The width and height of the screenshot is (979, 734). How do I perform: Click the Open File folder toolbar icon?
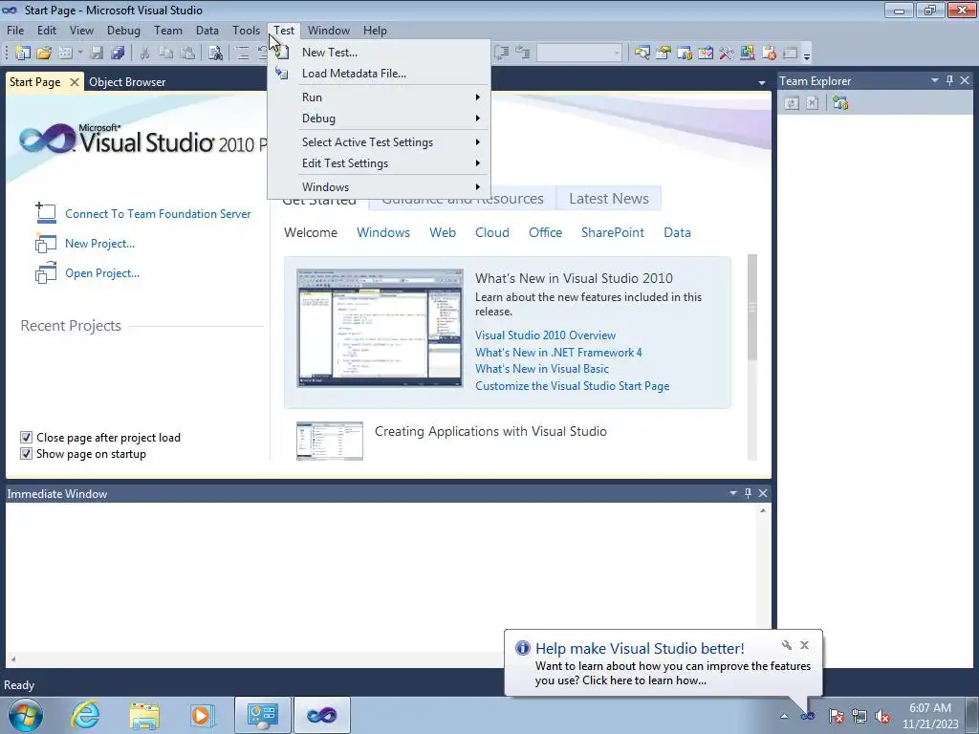click(44, 54)
